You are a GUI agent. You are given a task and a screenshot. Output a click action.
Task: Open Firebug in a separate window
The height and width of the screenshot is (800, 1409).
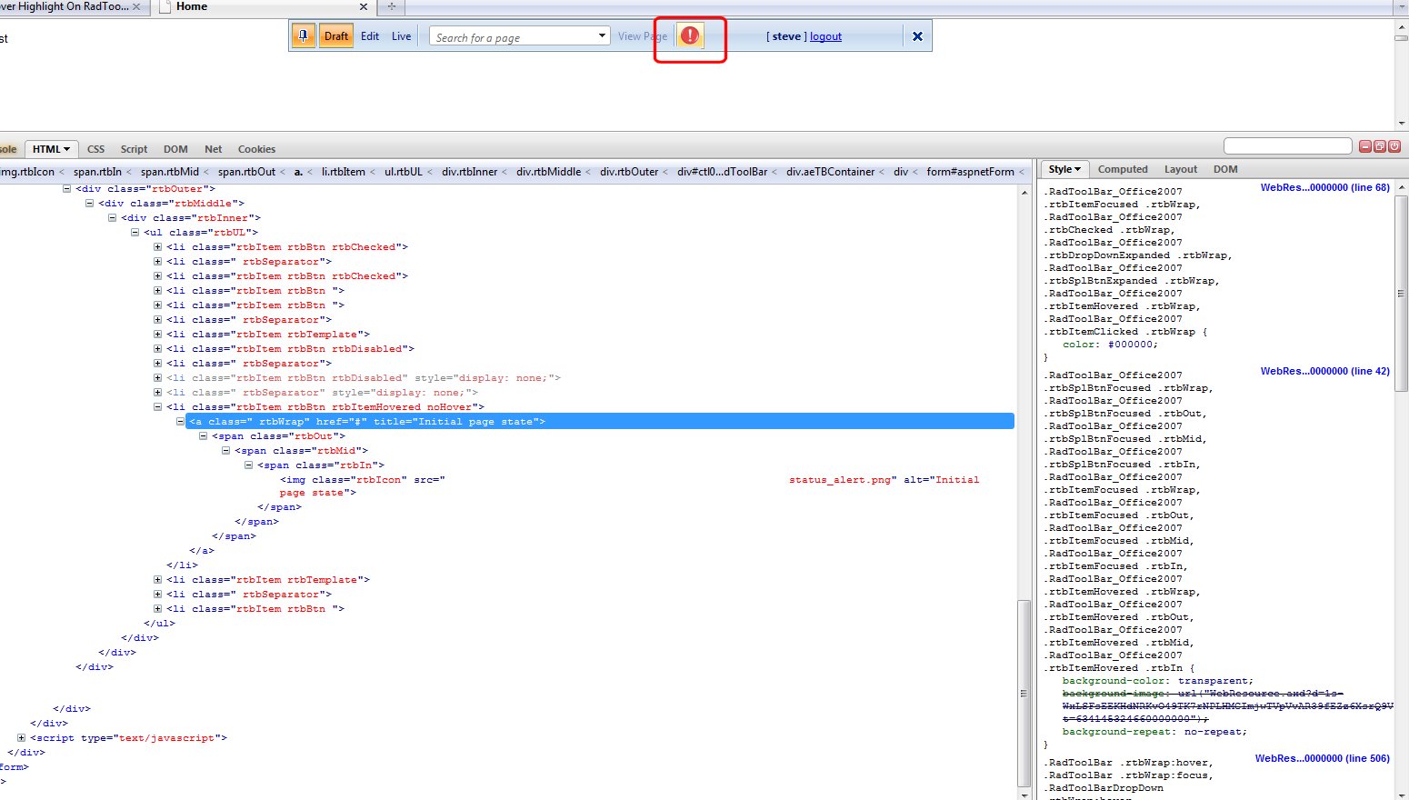(1379, 146)
